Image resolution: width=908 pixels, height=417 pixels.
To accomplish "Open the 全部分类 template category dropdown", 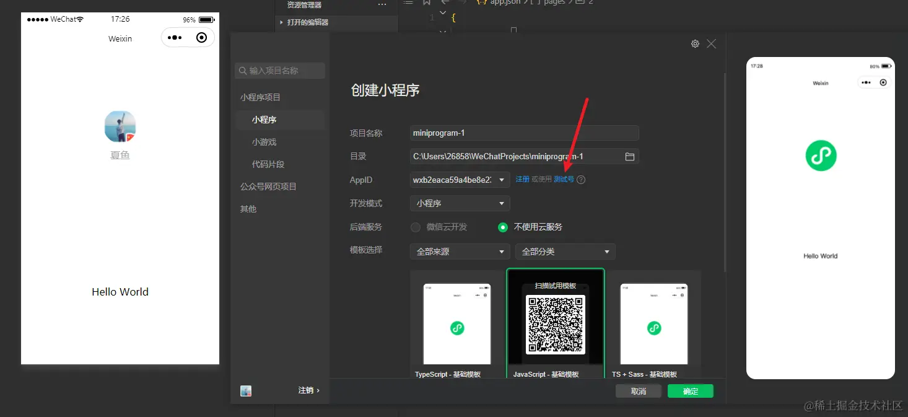I will point(565,252).
